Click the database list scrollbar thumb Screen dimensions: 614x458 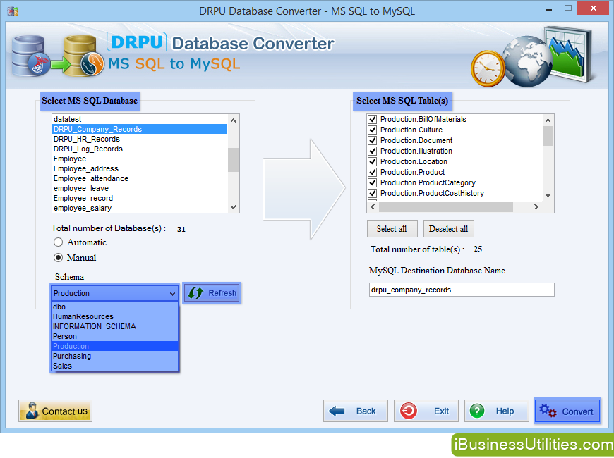coord(234,159)
